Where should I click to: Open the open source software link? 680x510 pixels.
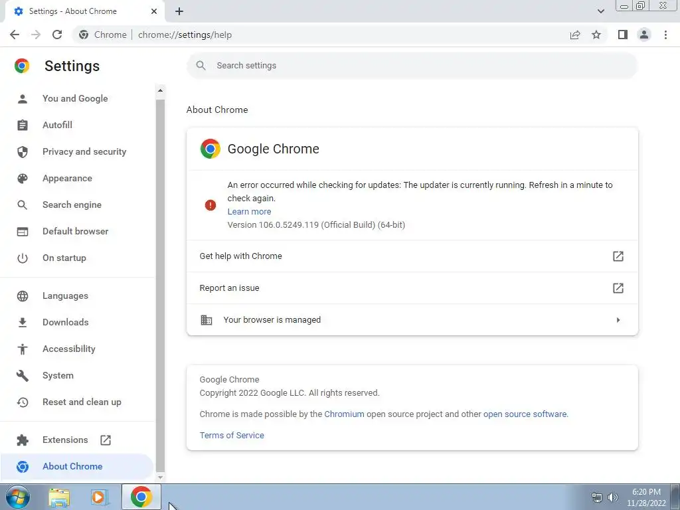coord(525,414)
